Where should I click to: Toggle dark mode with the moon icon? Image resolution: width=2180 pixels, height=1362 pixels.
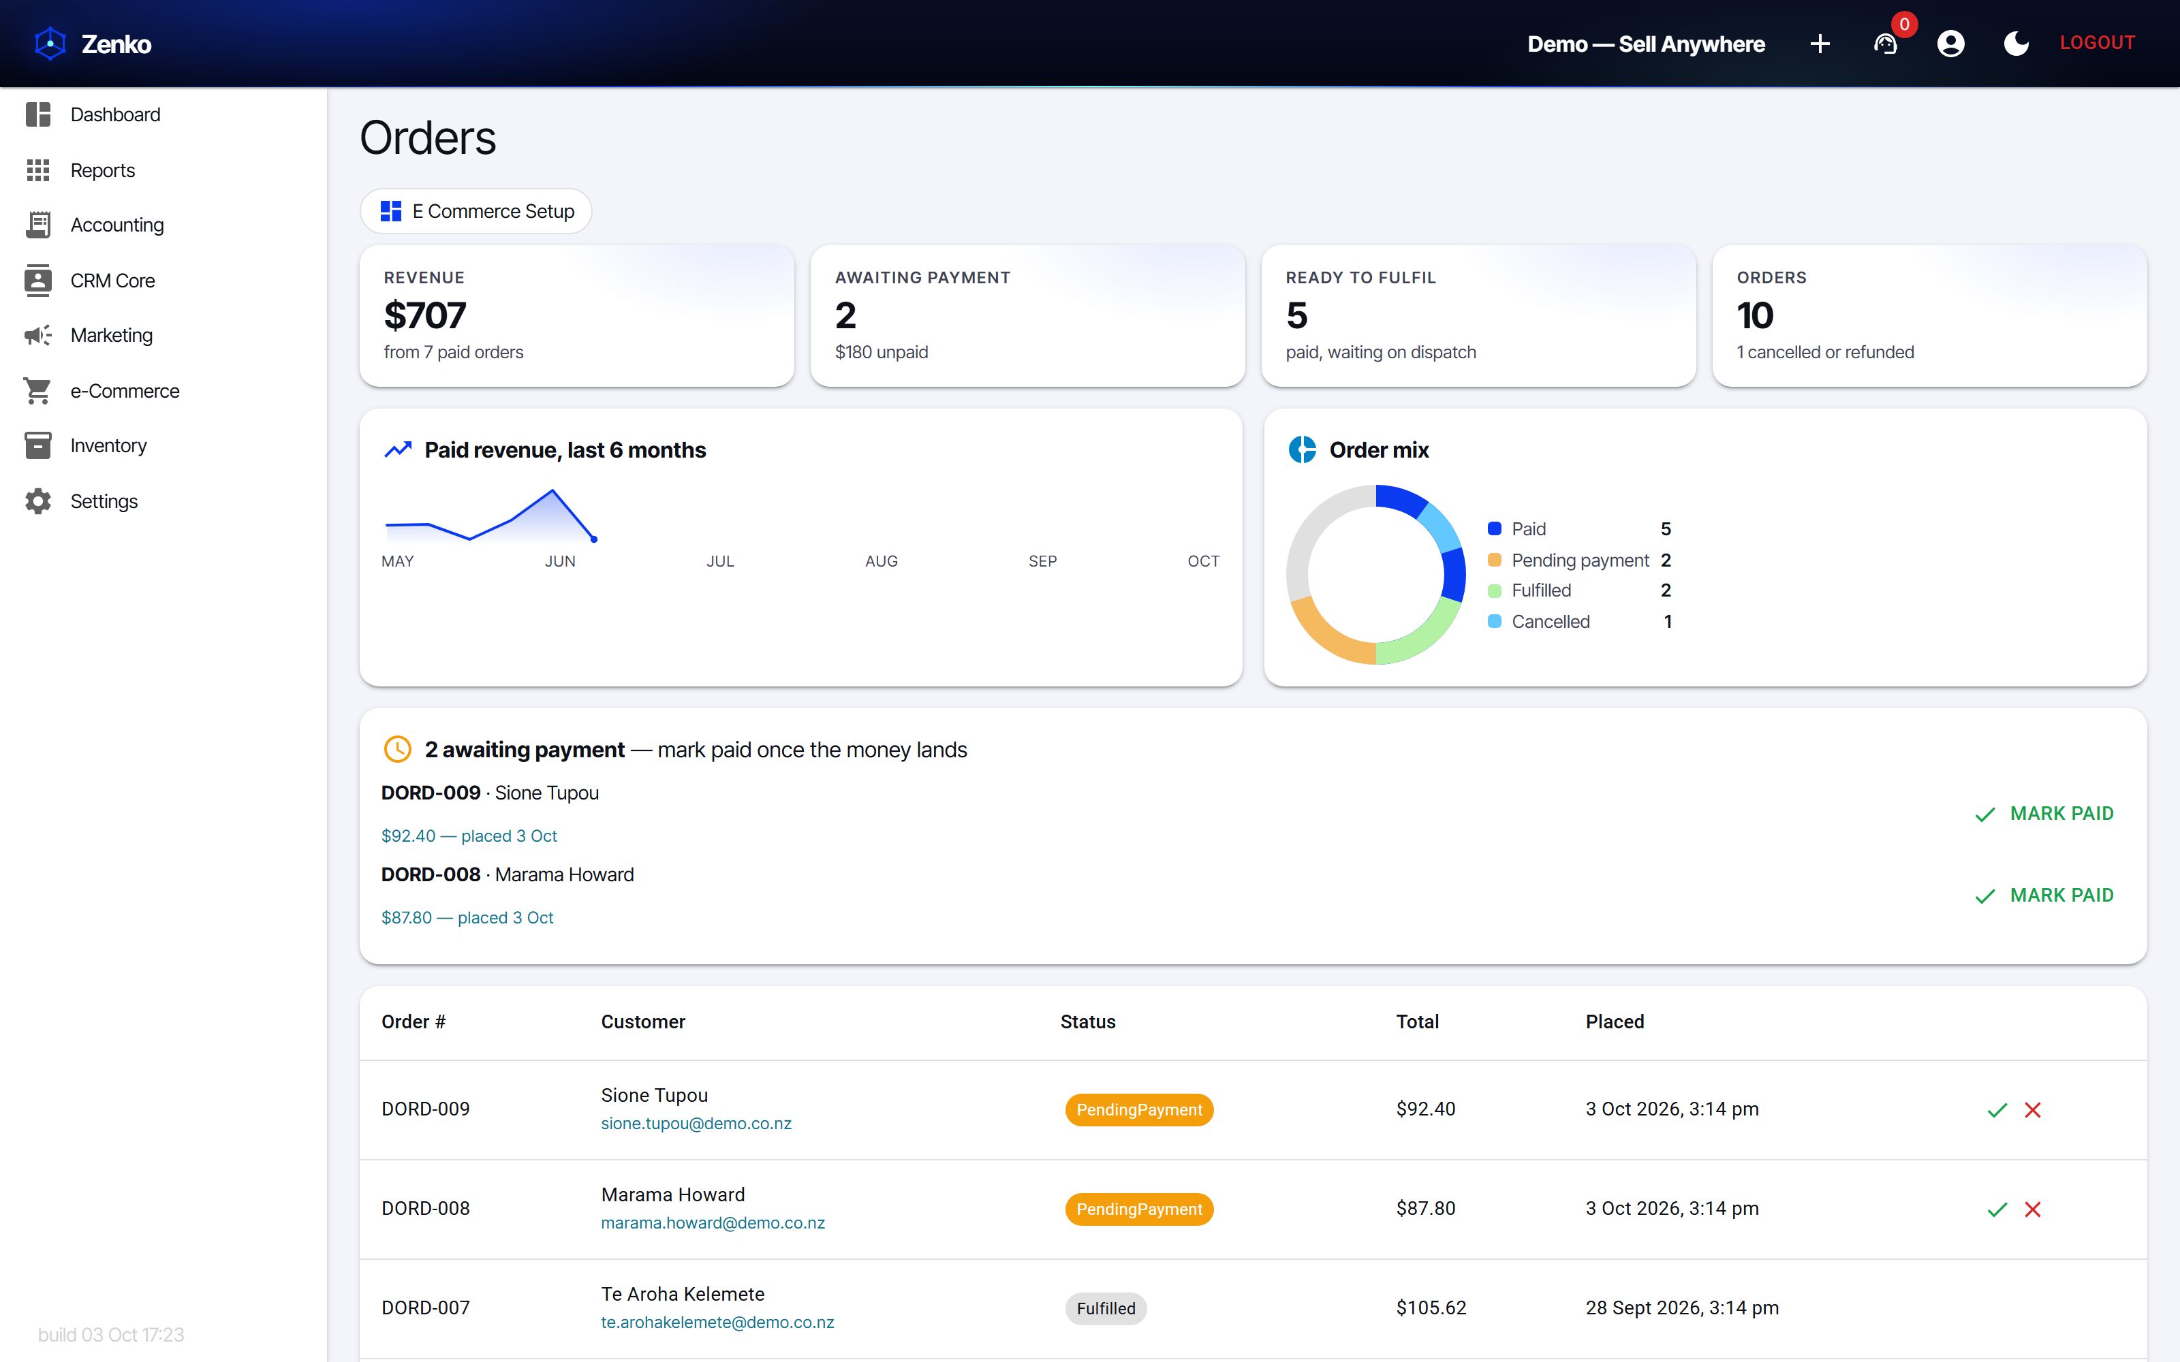click(x=2016, y=43)
